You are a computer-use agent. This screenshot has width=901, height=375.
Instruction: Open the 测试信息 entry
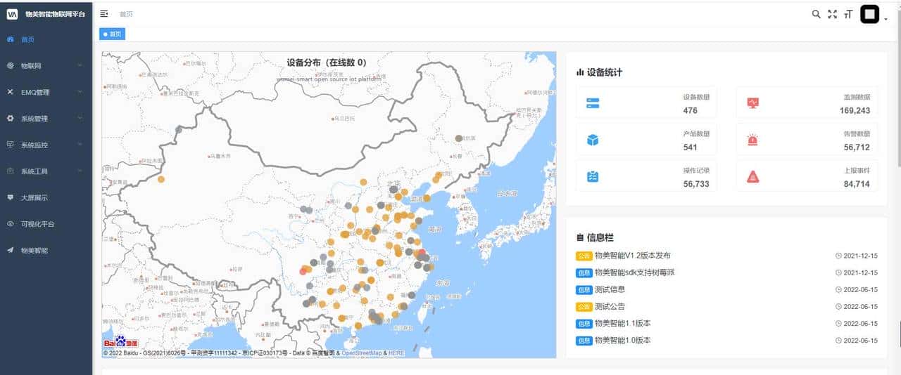[x=610, y=289]
